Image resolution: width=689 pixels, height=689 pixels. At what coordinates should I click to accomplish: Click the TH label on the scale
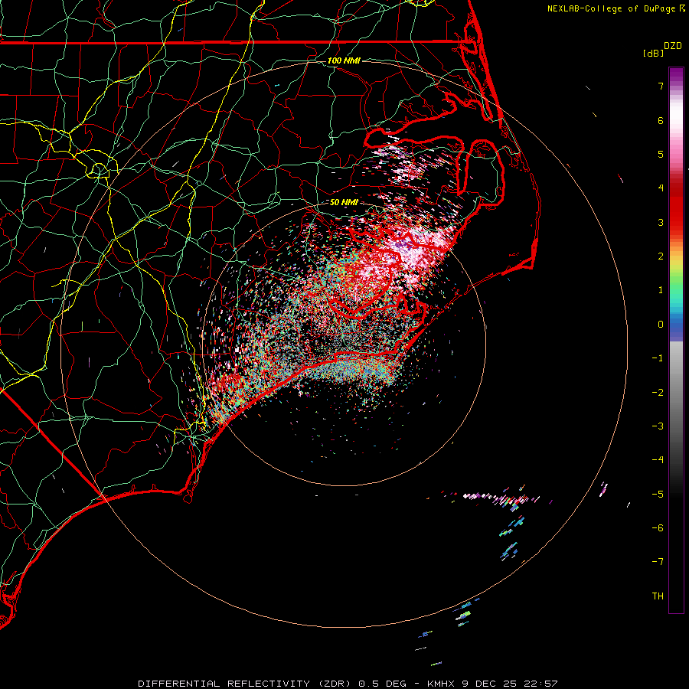pos(658,596)
